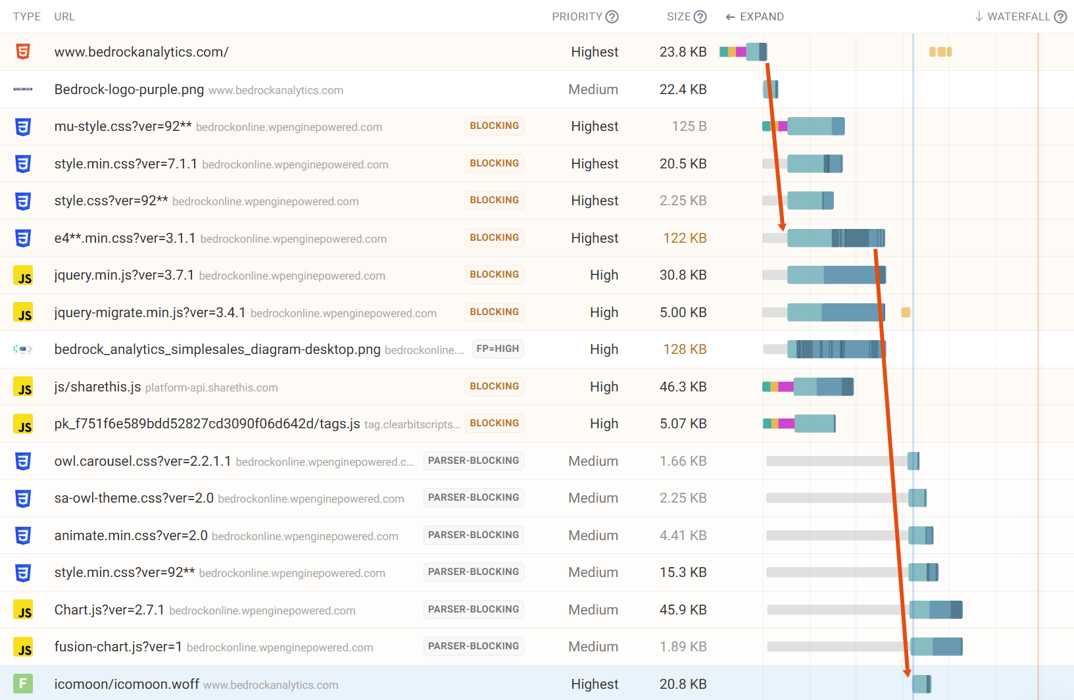Click the HTML5 icon for www.bedrockanalytics.com/
The image size is (1074, 700).
click(x=23, y=51)
